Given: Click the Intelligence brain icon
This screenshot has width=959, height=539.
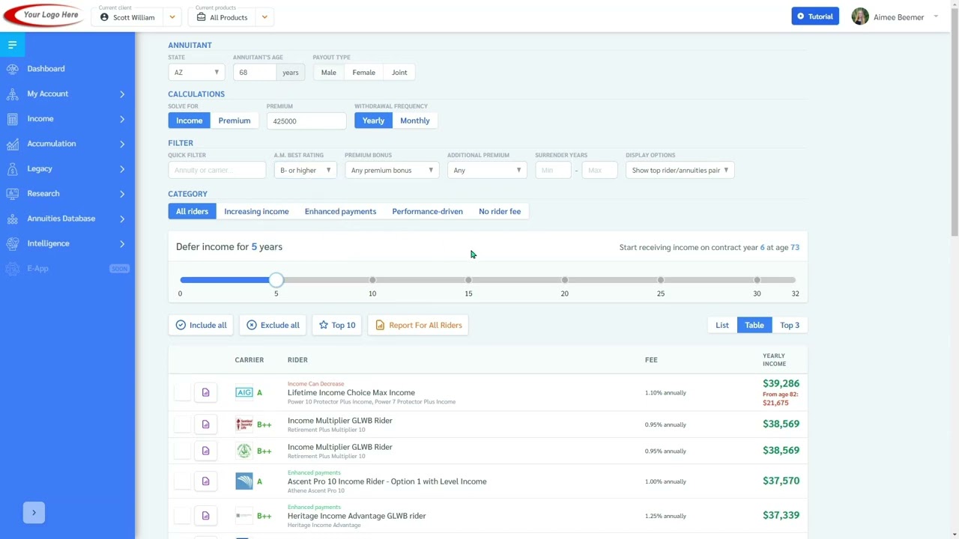Looking at the screenshot, I should coord(12,243).
